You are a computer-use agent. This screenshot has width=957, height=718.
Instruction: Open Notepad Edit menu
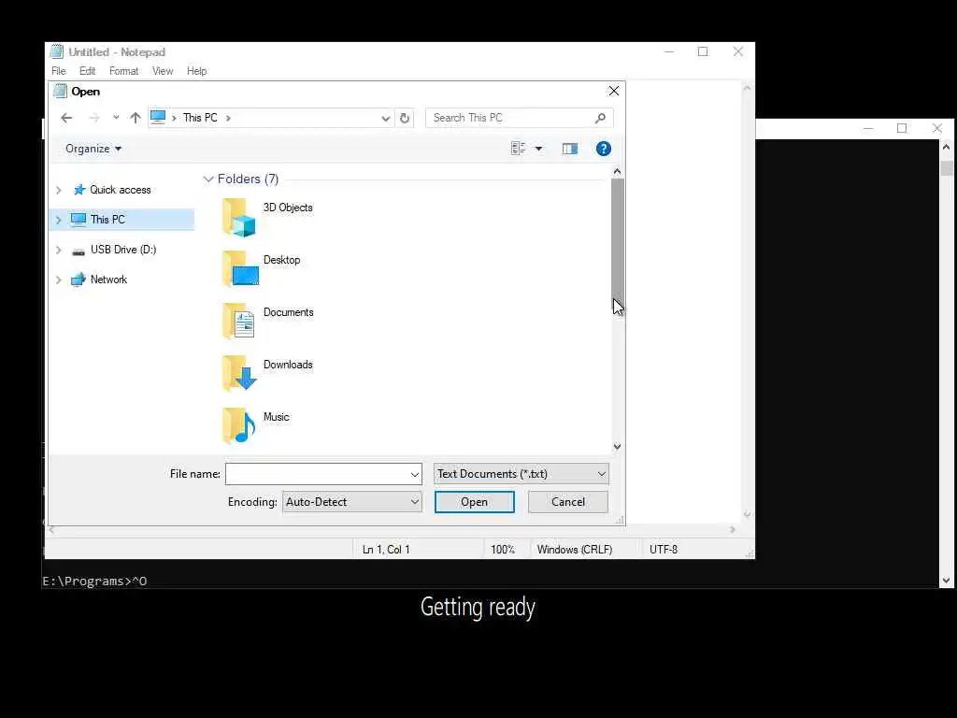[87, 71]
